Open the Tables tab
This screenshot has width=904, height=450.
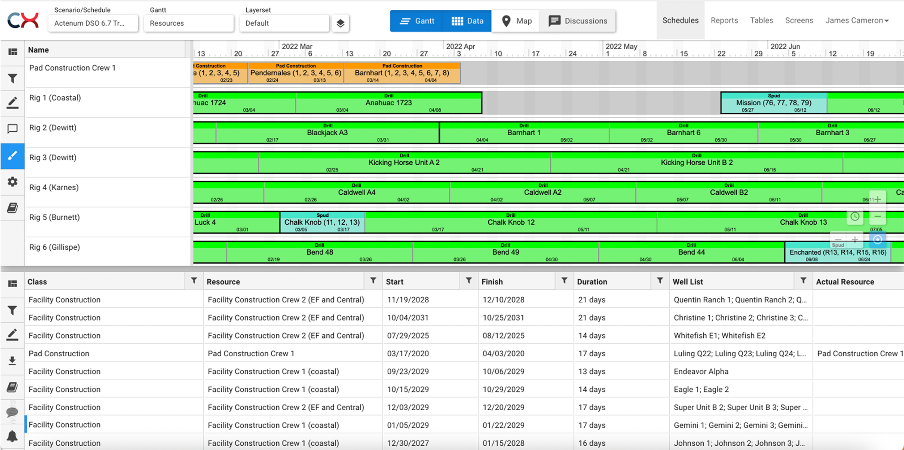pyautogui.click(x=761, y=21)
